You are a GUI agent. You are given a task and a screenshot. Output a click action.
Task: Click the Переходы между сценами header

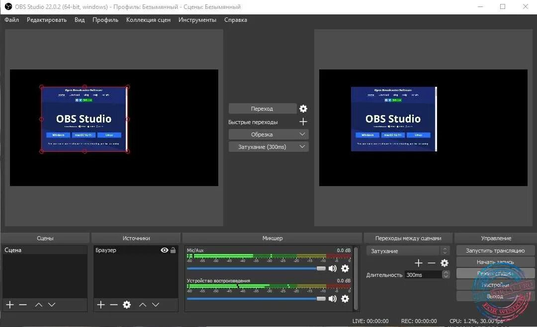click(x=408, y=238)
